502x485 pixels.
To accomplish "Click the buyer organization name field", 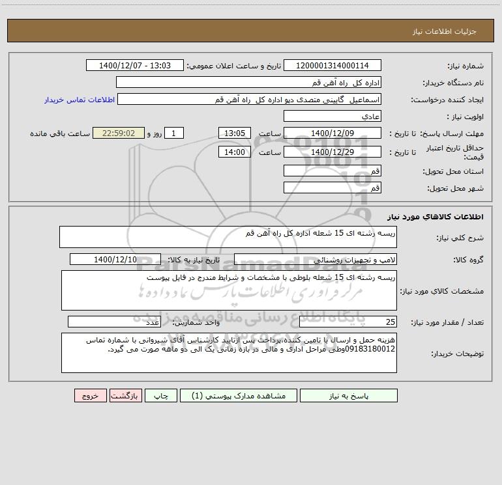I will [248, 82].
